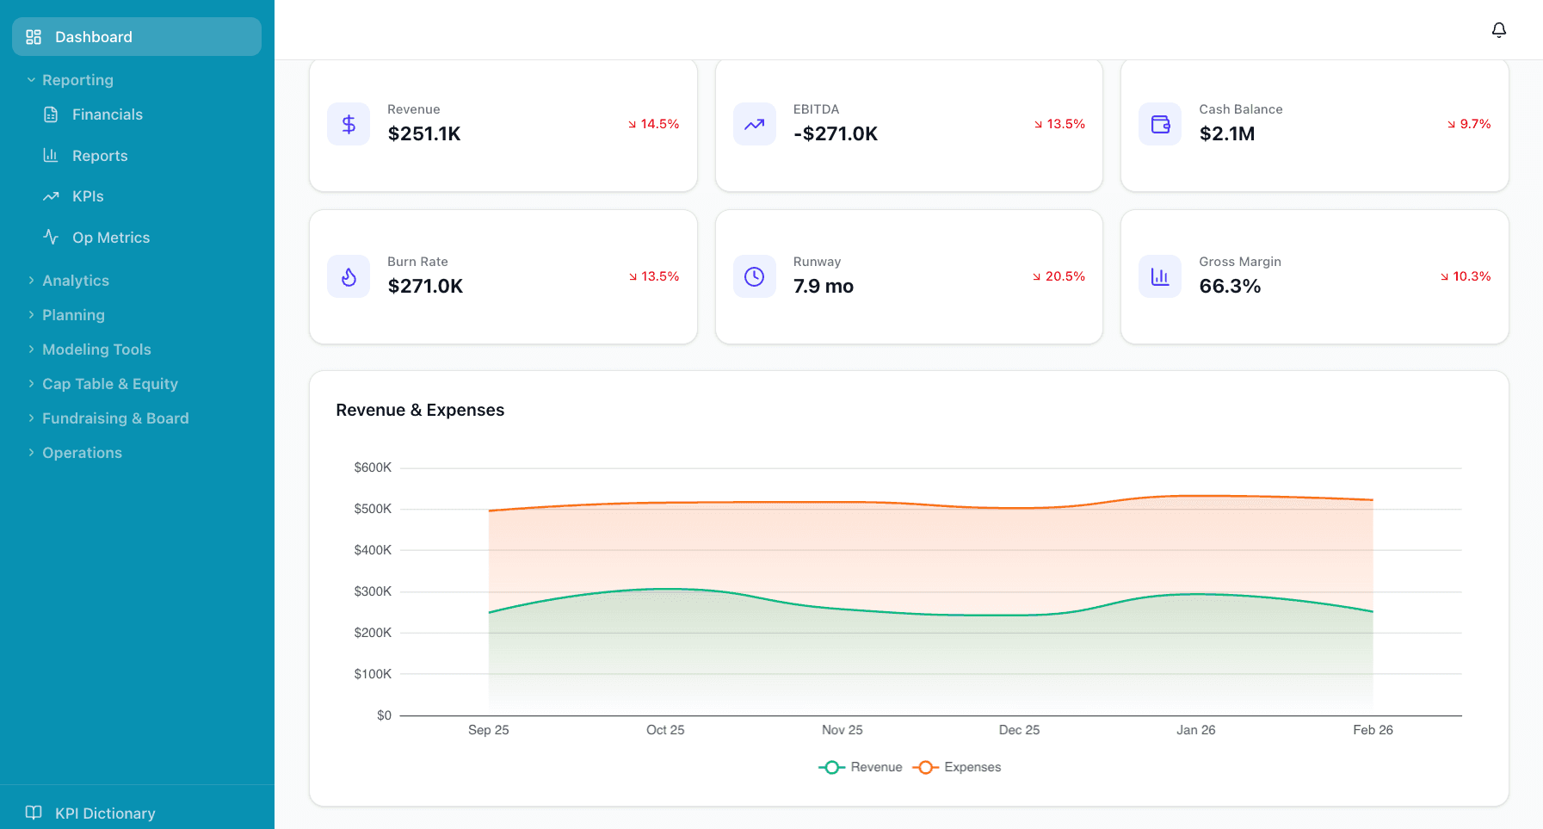
Task: Click the book icon next to KPI Dictionary
Action: [34, 812]
